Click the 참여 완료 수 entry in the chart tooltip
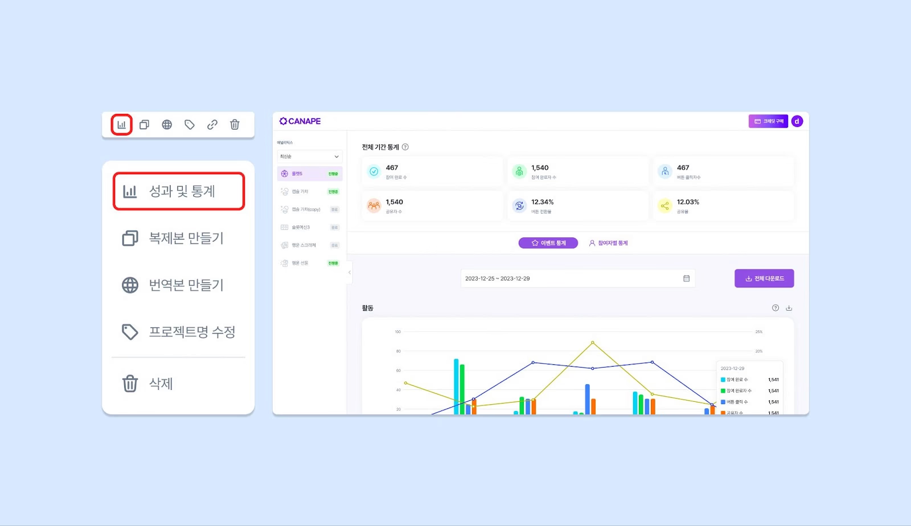 750,380
